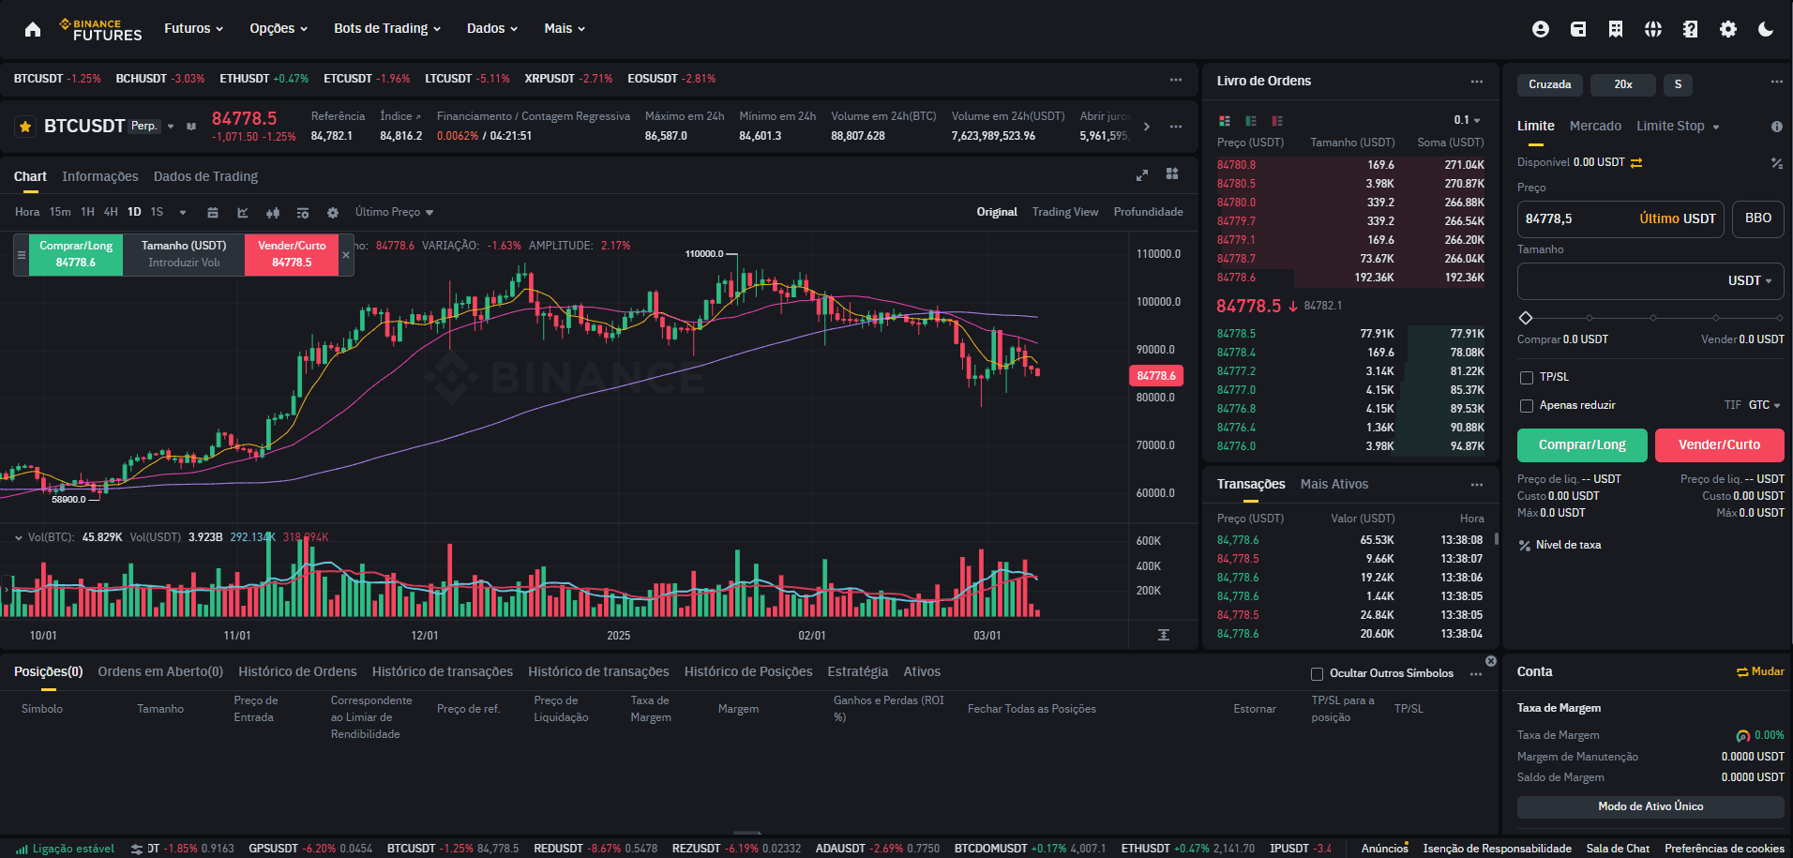1793x858 pixels.
Task: Toggle BTCUSDT favorite star
Action: tap(25, 126)
